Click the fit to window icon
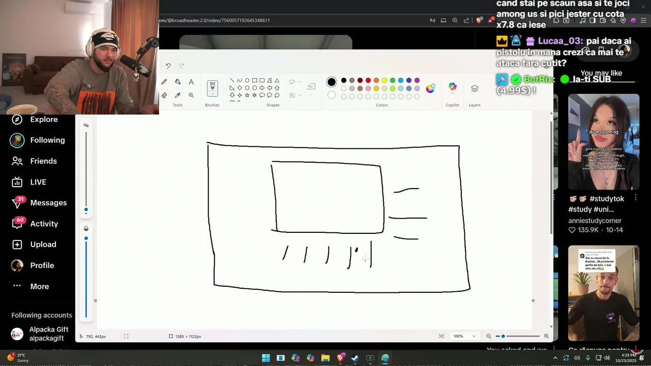The height and width of the screenshot is (366, 651). click(x=441, y=336)
